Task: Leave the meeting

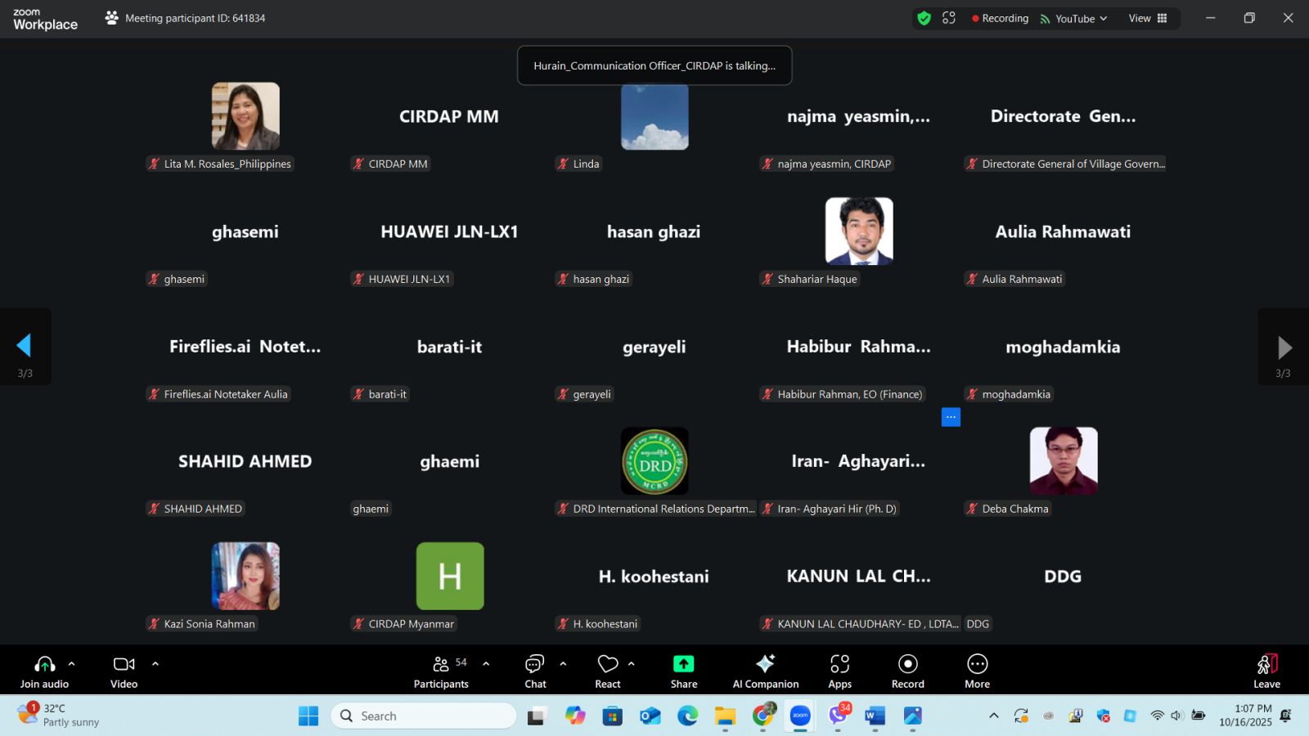Action: [1266, 664]
